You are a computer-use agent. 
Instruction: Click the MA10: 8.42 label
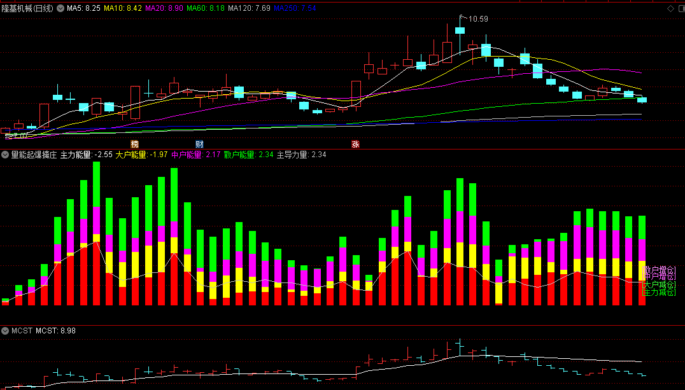pyautogui.click(x=123, y=8)
